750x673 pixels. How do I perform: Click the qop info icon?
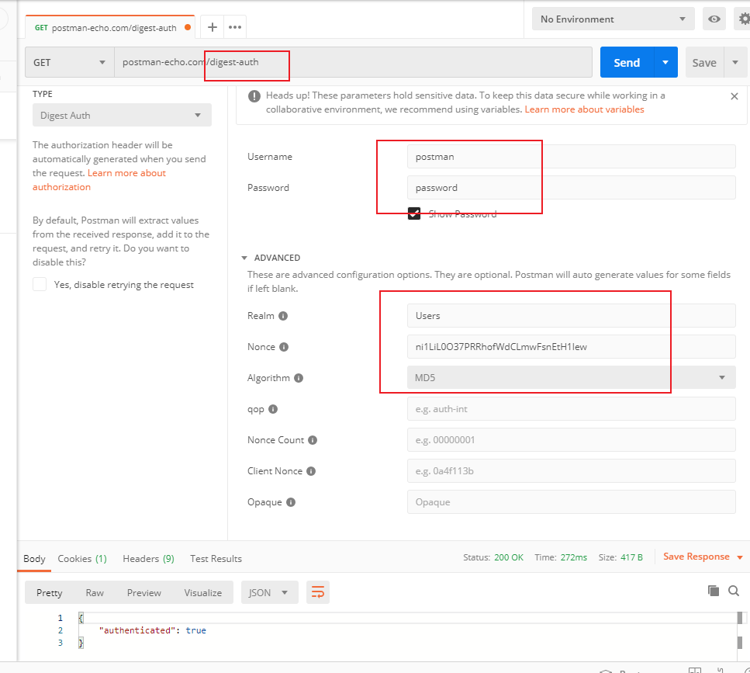point(273,409)
